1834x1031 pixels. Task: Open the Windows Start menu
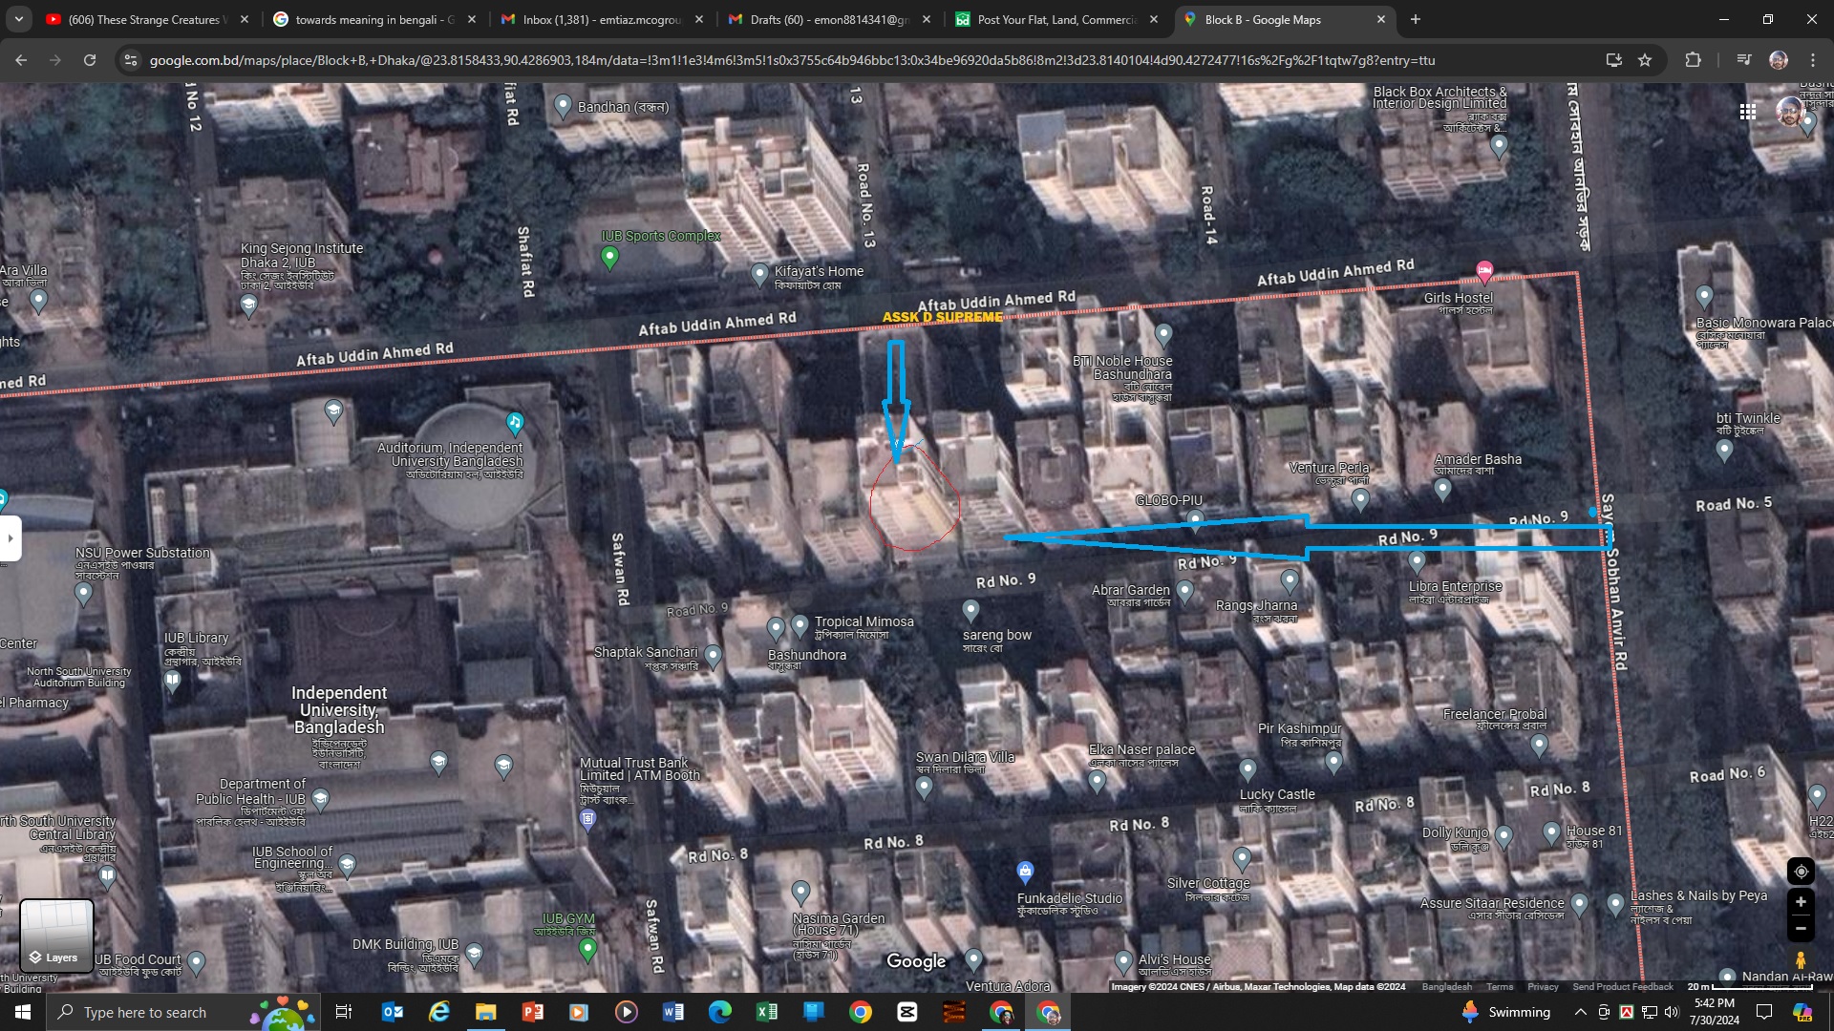pos(23,1012)
